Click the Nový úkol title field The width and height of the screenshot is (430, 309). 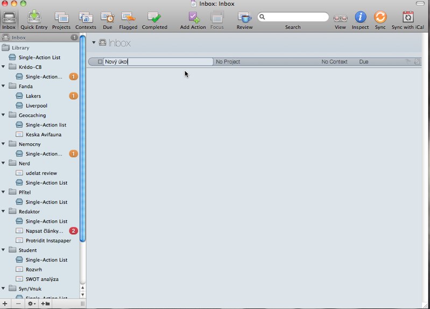(158, 62)
